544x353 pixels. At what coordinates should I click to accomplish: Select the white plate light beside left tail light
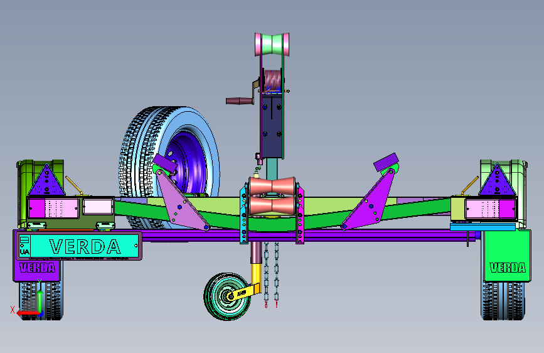(x=98, y=207)
